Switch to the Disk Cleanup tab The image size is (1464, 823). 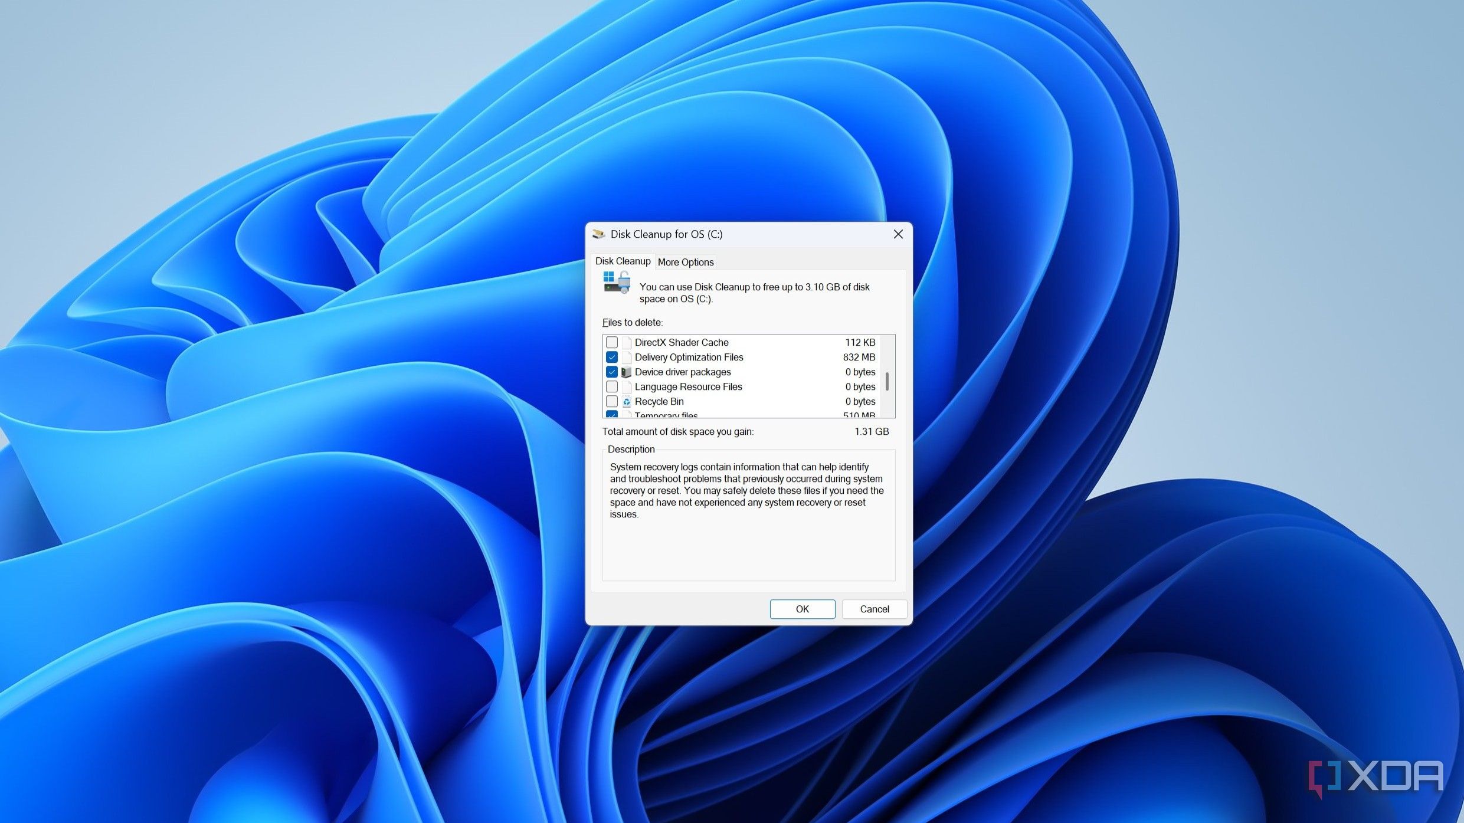pyautogui.click(x=623, y=261)
